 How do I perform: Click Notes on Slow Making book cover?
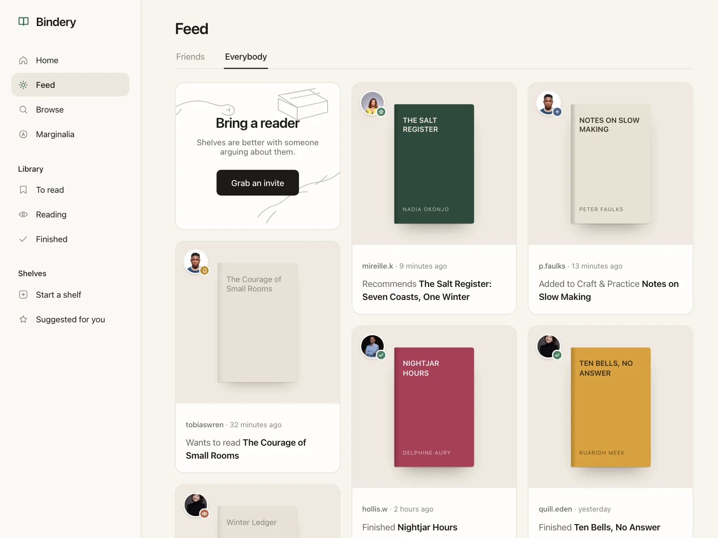point(610,164)
